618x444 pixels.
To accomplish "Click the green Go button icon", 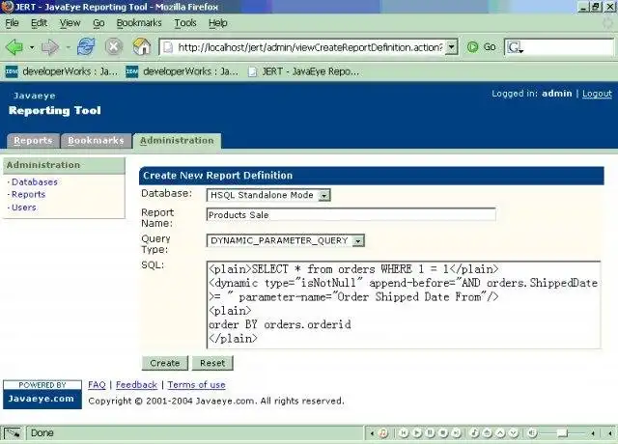I will point(472,47).
